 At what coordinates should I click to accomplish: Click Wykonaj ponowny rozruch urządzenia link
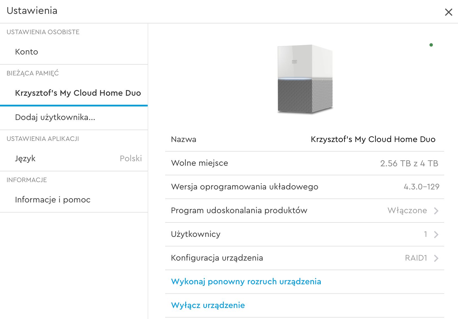[246, 282]
